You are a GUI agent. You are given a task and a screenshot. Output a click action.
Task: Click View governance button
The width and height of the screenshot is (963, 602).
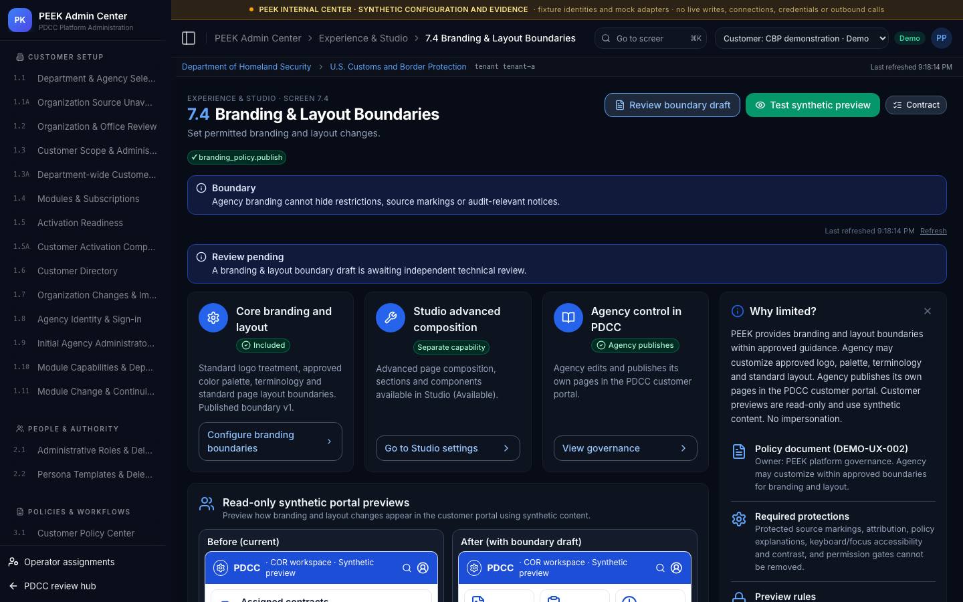click(625, 448)
